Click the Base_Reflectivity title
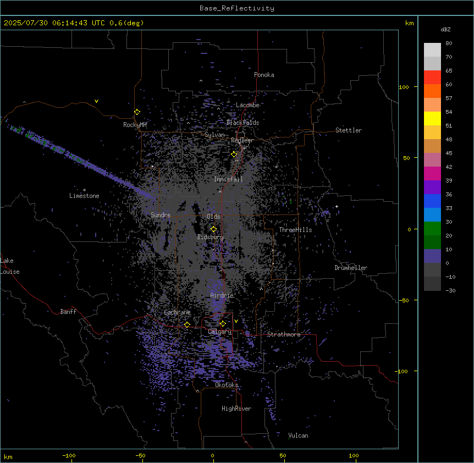 coord(237,8)
